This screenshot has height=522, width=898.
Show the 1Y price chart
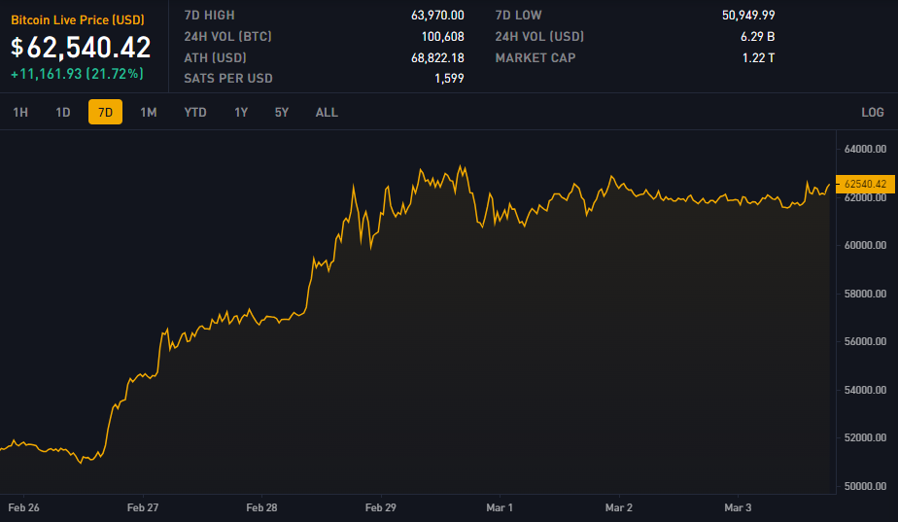241,113
